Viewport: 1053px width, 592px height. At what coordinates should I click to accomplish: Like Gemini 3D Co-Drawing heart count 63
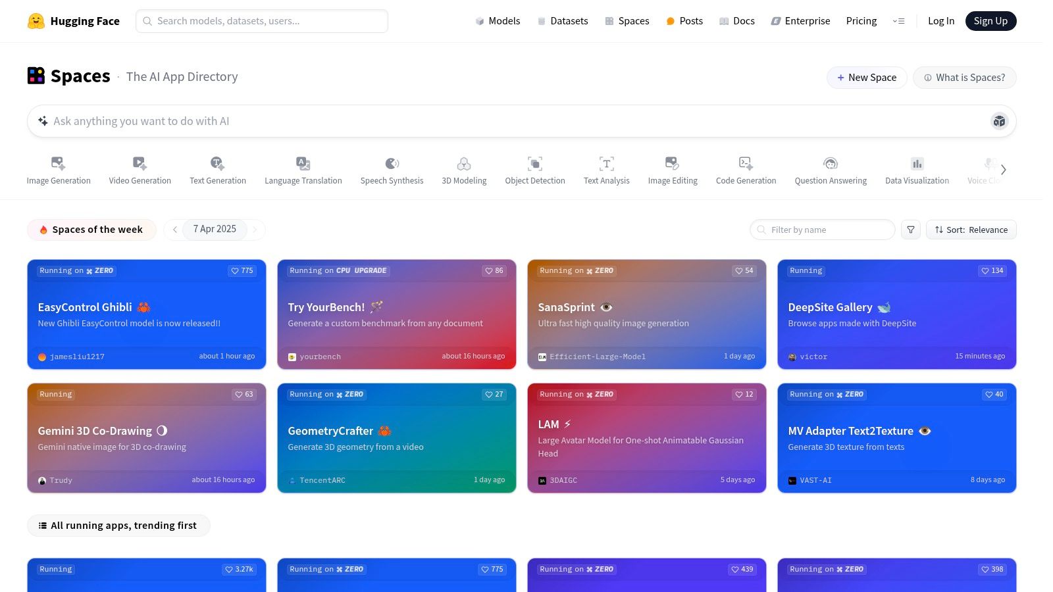coord(244,394)
